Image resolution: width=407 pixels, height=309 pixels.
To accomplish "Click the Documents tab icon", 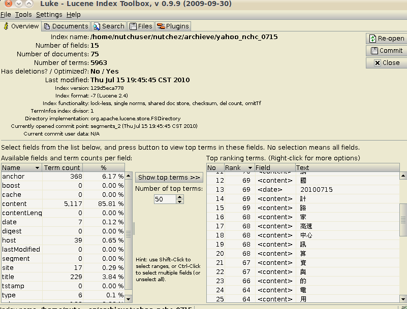I will click(47, 26).
